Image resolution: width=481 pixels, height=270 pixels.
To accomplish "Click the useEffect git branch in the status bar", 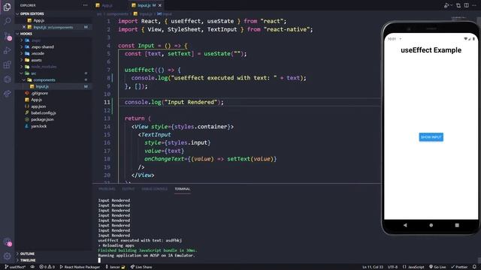I will (x=15, y=267).
